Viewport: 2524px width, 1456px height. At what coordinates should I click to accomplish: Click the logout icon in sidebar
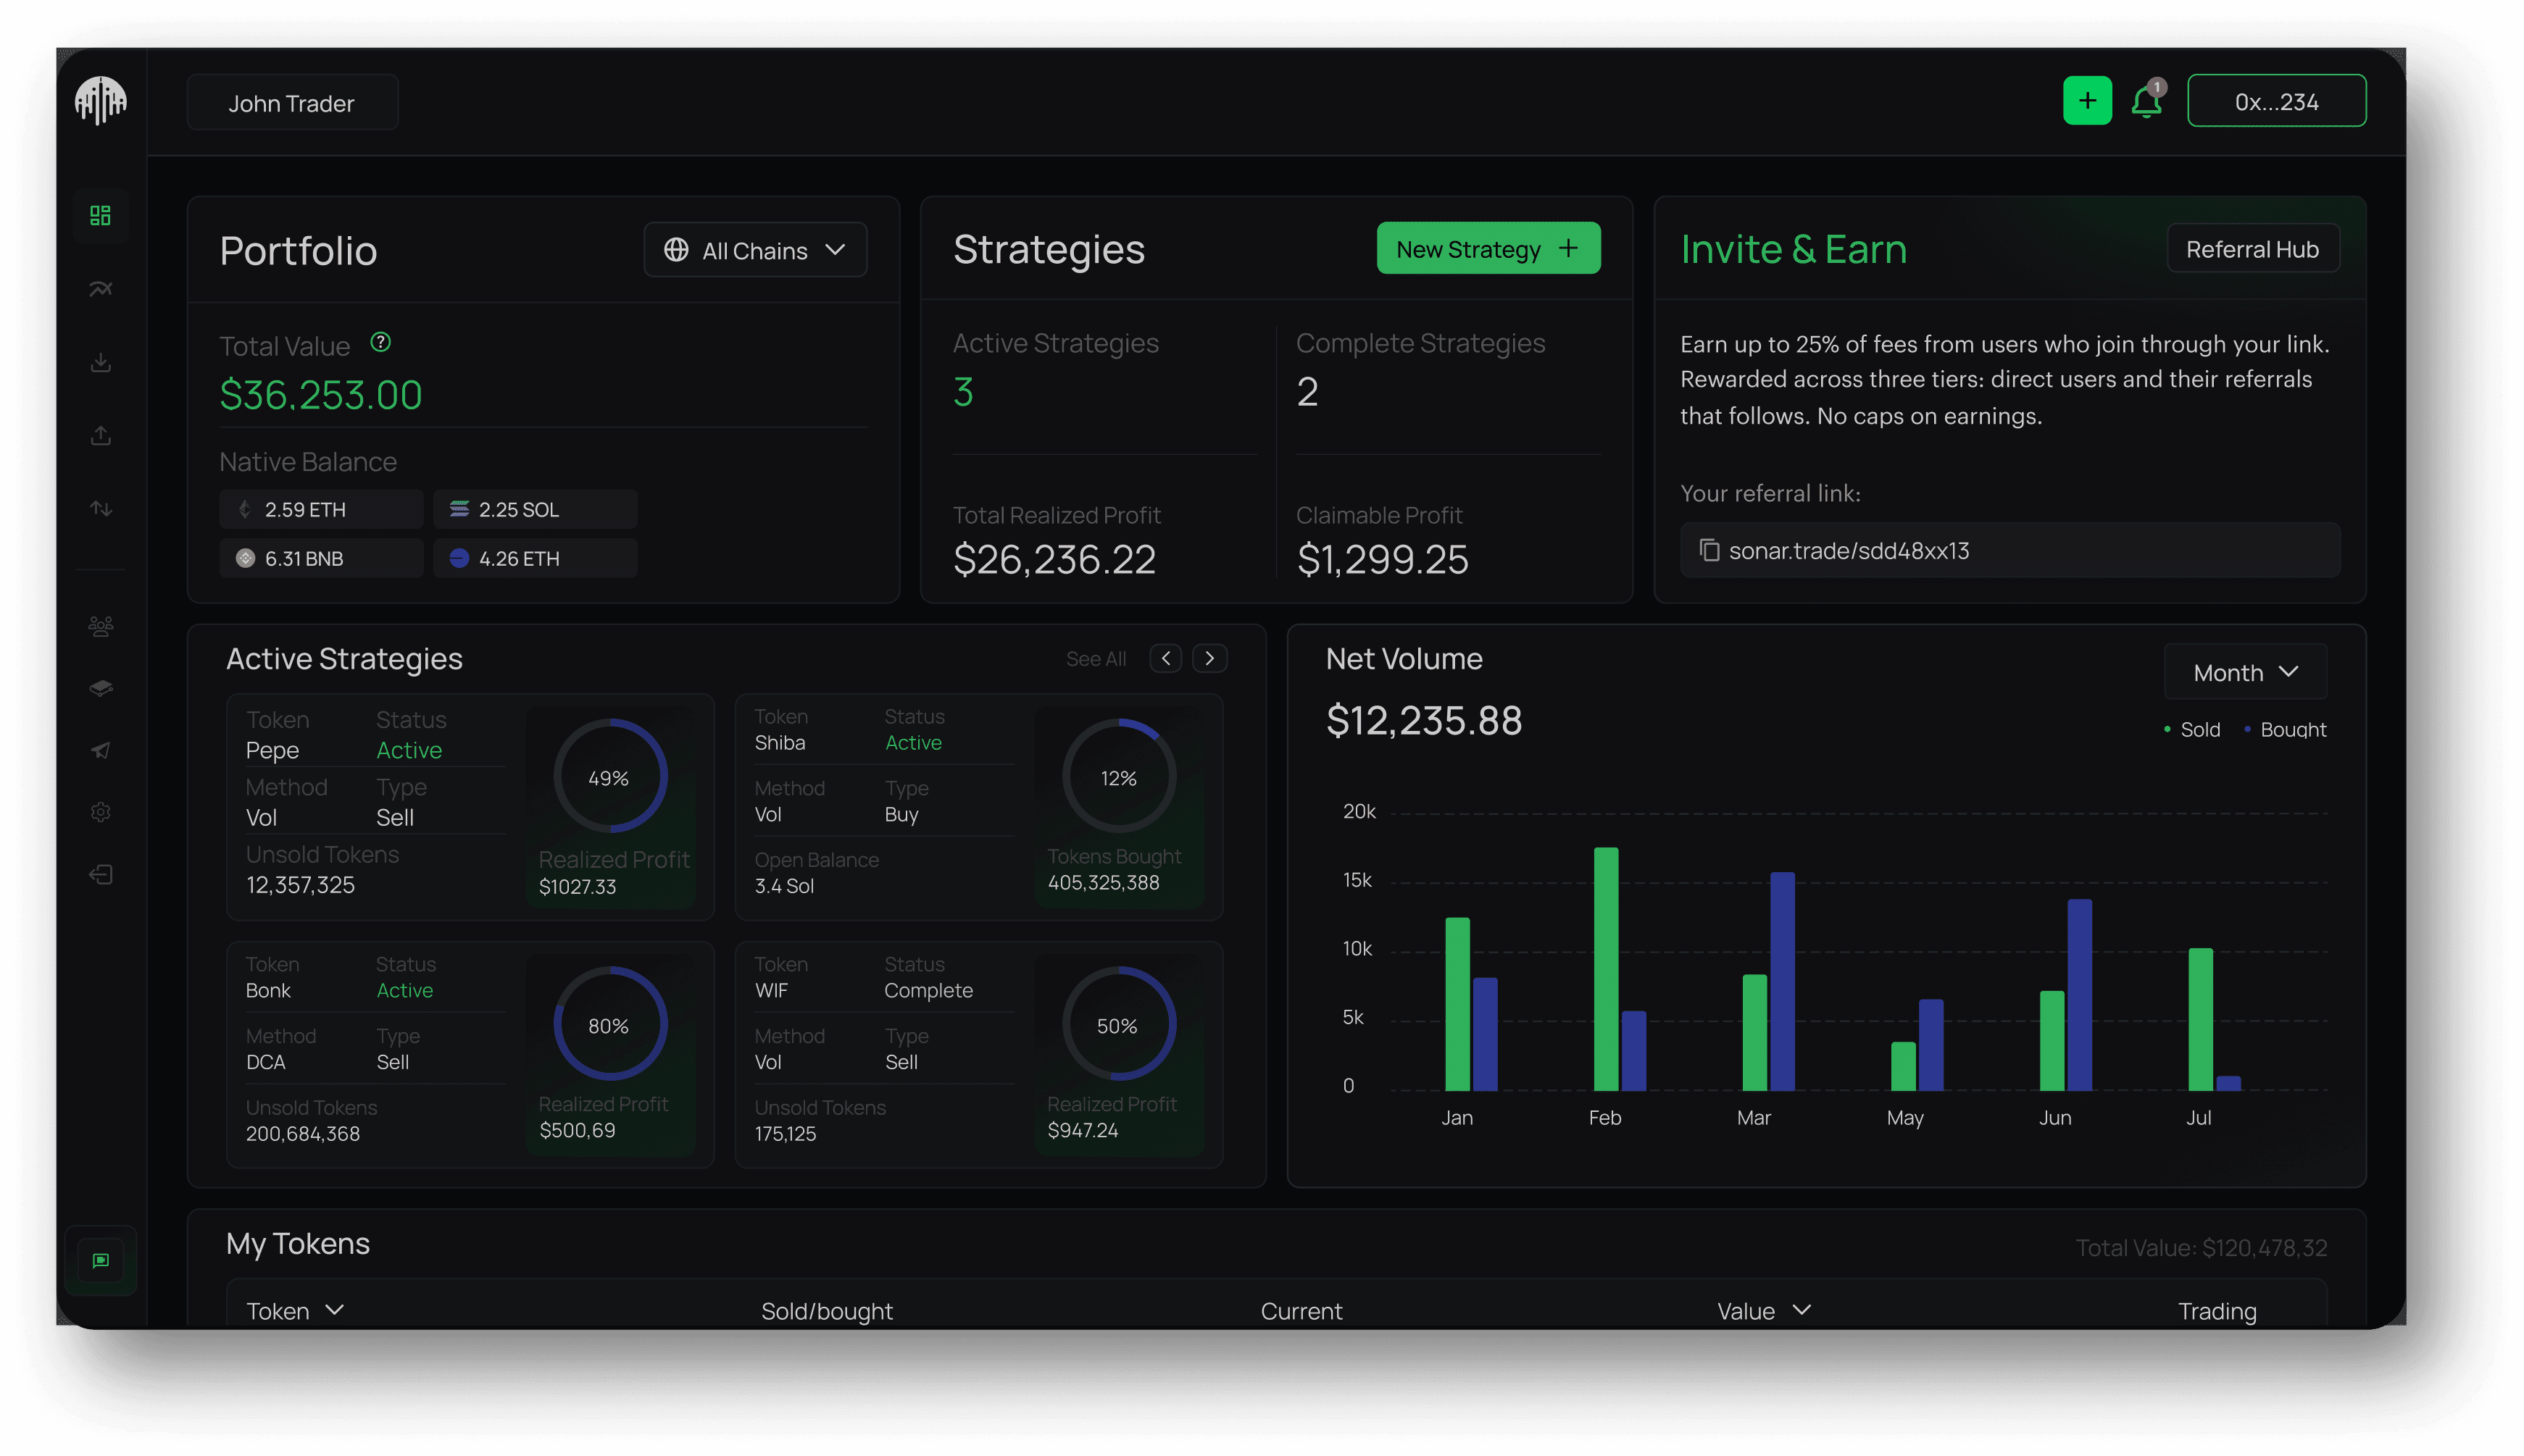(x=100, y=875)
